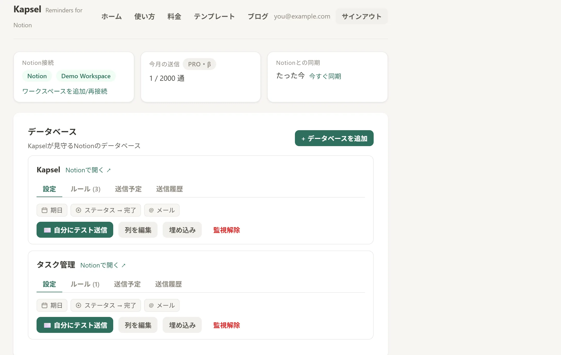
Task: Open the テンプレート navigation item
Action: (x=214, y=16)
